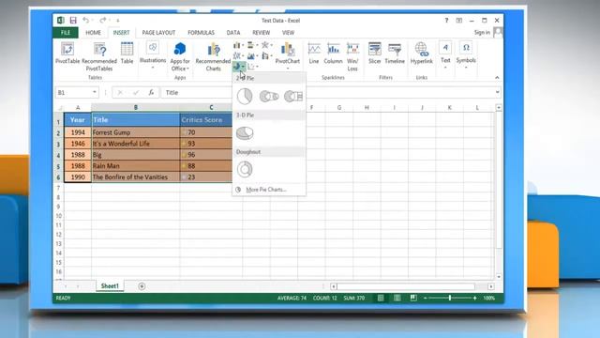This screenshot has width=600, height=338.
Task: Zoom out with the minus button
Action: (425, 298)
